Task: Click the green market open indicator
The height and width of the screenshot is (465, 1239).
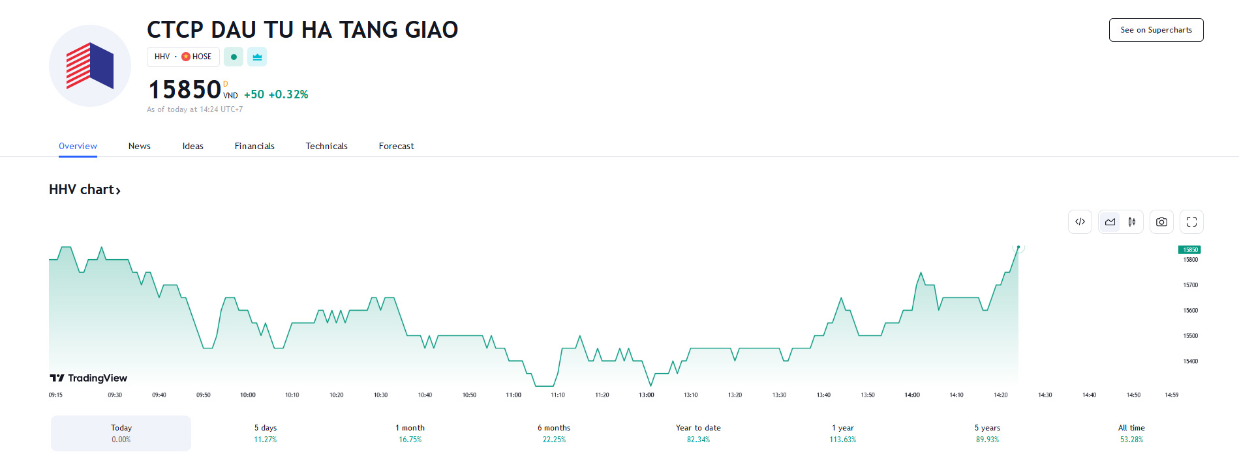Action: 233,57
